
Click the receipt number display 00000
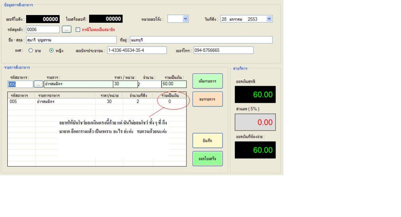[x=106, y=19]
